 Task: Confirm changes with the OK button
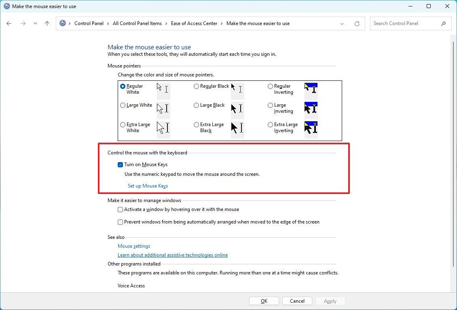click(x=264, y=301)
